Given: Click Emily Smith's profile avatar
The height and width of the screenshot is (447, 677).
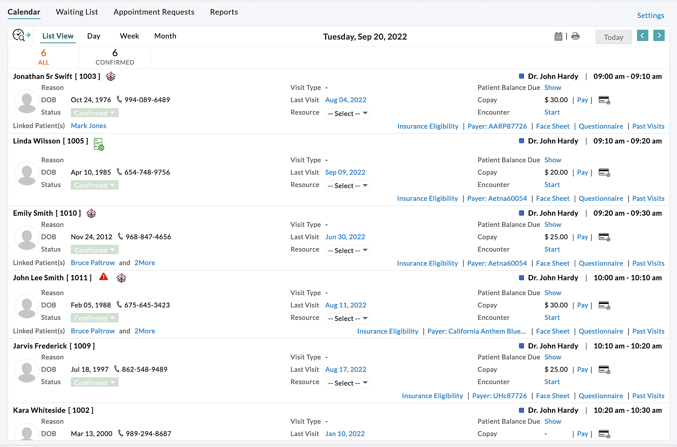Looking at the screenshot, I should [x=27, y=238].
